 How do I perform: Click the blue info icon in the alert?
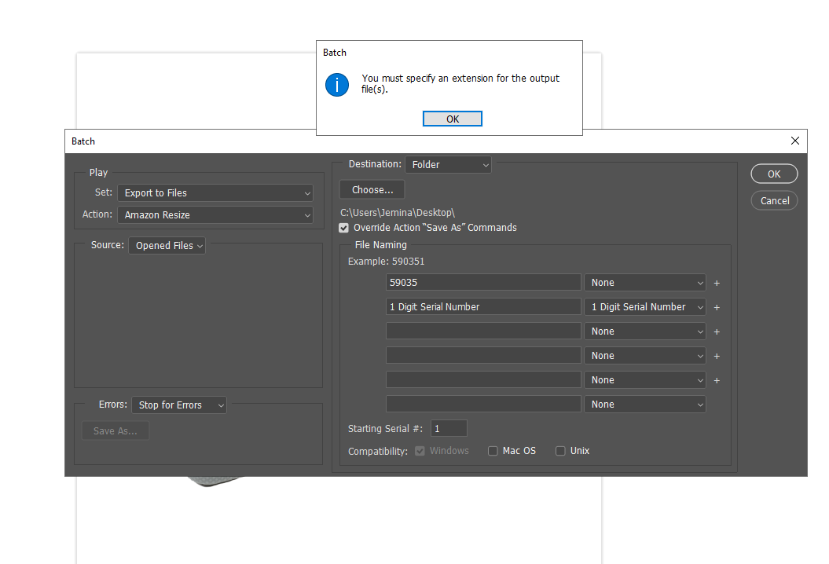click(337, 85)
